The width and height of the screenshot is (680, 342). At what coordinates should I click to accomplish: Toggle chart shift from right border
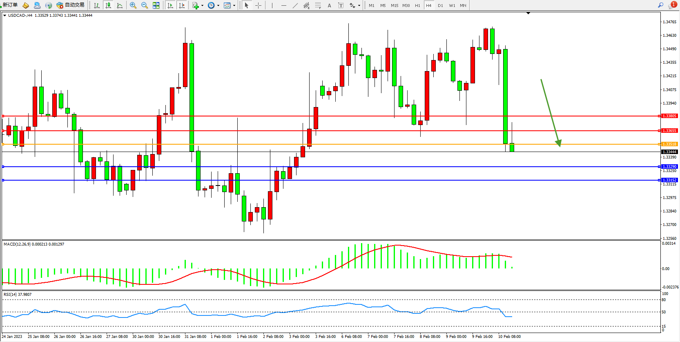pyautogui.click(x=182, y=5)
